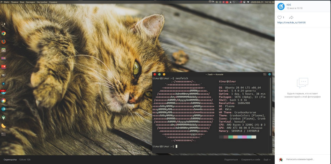Open the Справка menu
Viewport: 331px width, 164px height.
coord(53,2)
